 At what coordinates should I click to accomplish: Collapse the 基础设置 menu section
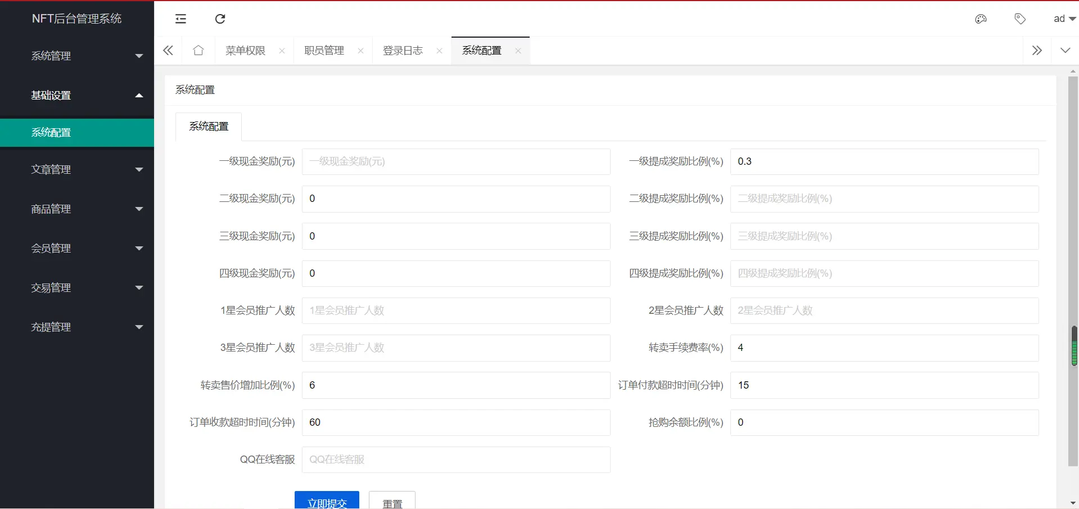(x=77, y=94)
